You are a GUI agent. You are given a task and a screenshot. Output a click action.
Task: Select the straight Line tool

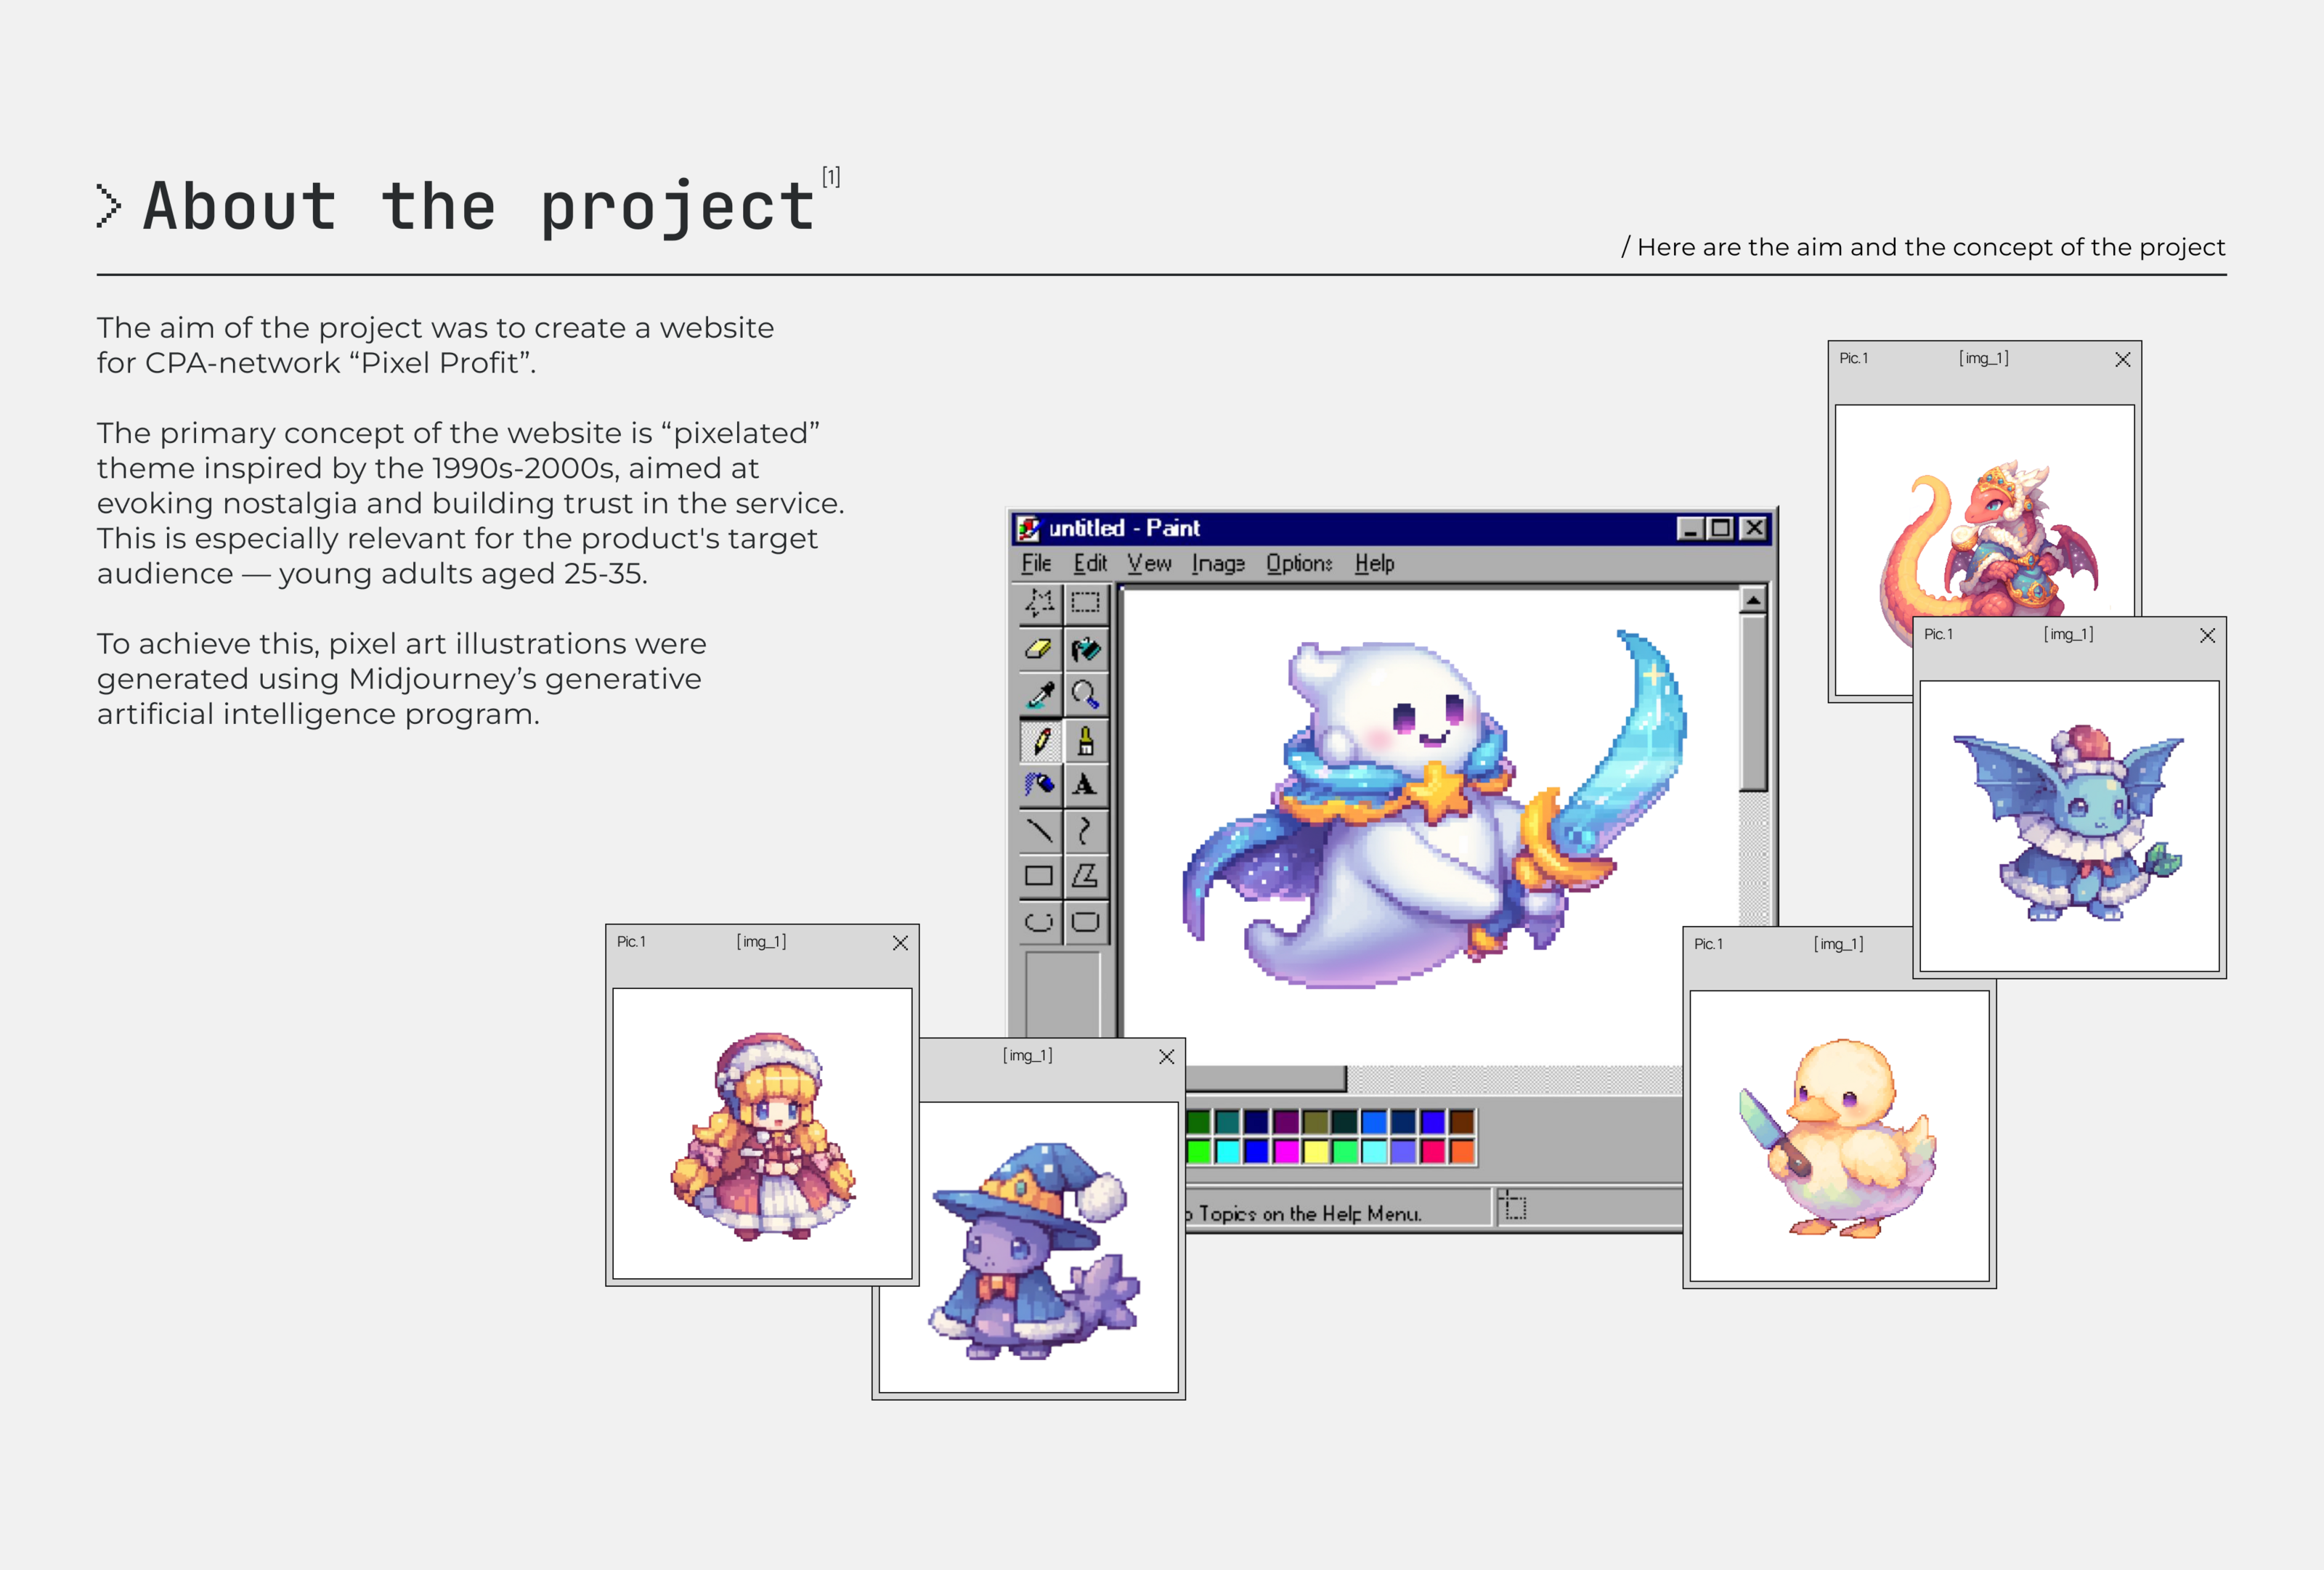(1039, 831)
